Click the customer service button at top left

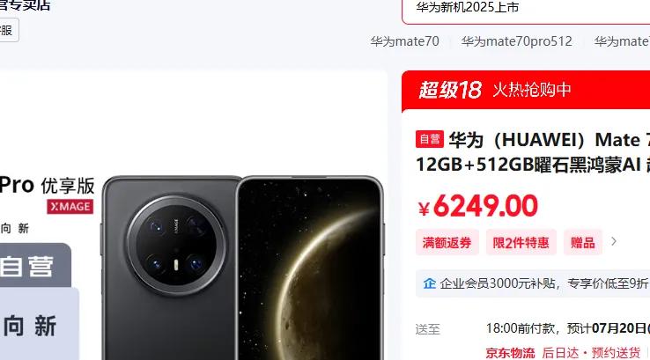pos(8,30)
